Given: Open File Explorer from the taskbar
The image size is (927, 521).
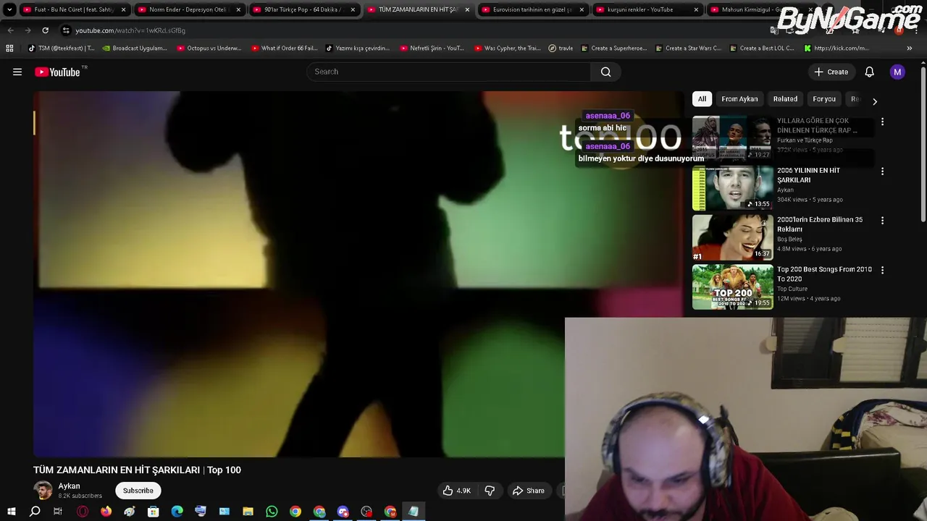Looking at the screenshot, I should pyautogui.click(x=248, y=512).
